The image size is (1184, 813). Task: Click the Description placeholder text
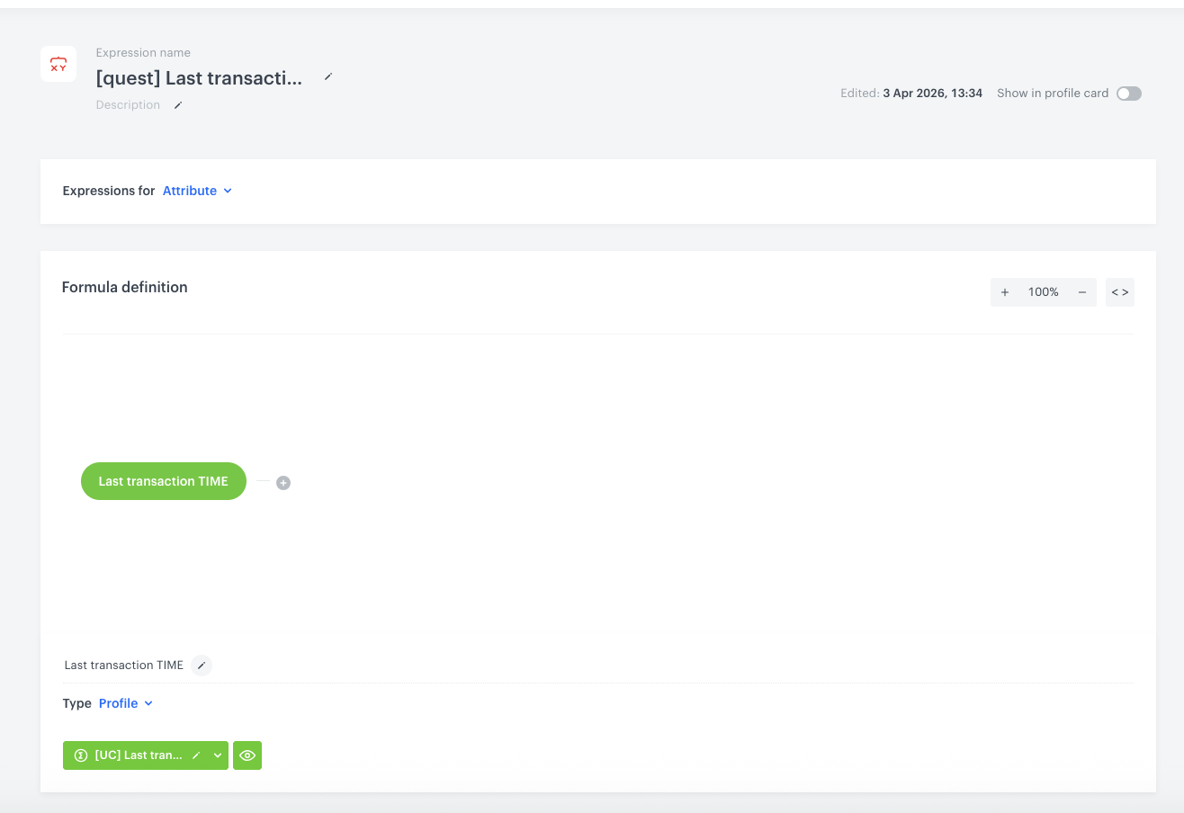pos(128,105)
